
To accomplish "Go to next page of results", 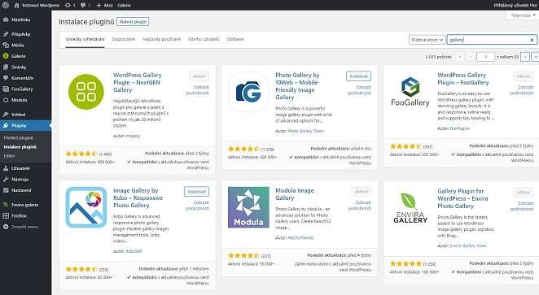I will (525, 57).
